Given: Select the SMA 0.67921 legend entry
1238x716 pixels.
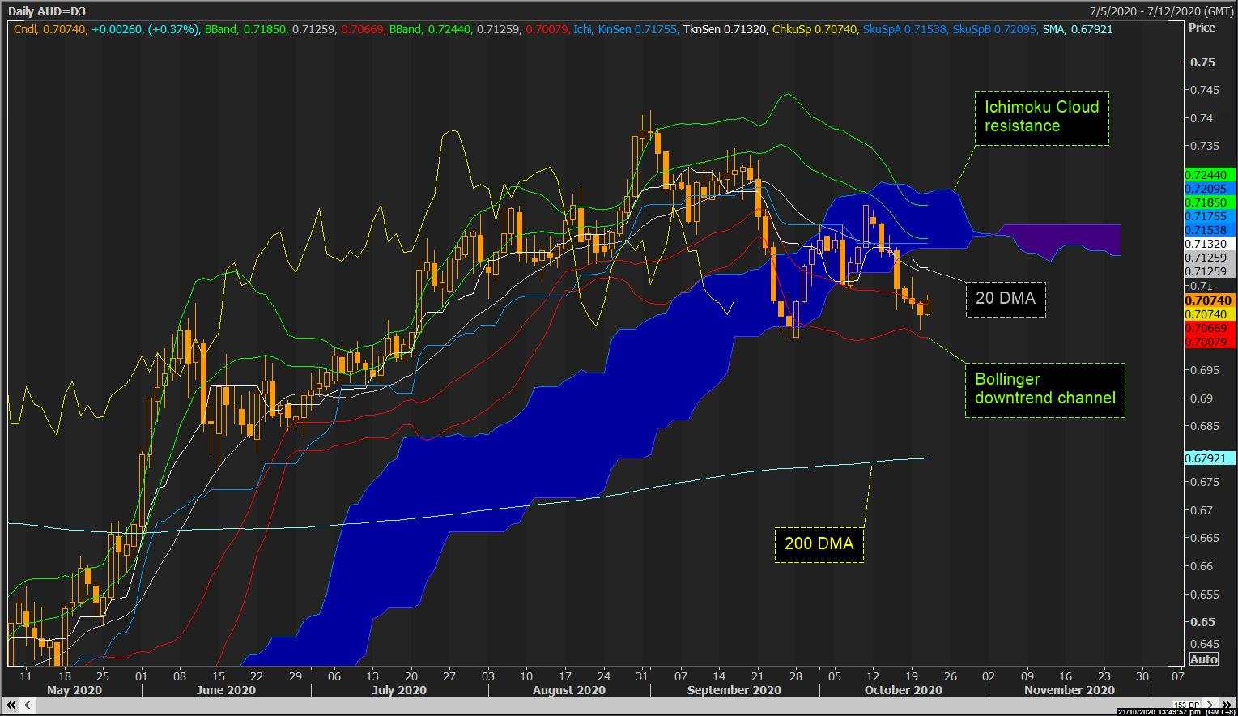Looking at the screenshot, I should tap(1078, 29).
